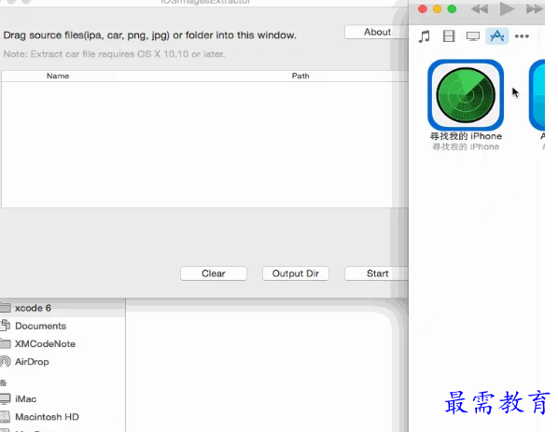Select the partially visible blue app next to Find My iPhone
The height and width of the screenshot is (432, 558).
coord(537,95)
